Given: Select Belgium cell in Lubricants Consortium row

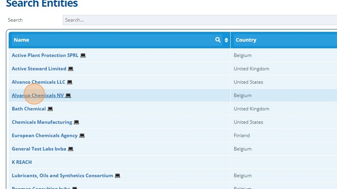Looking at the screenshot, I should click(284, 175).
